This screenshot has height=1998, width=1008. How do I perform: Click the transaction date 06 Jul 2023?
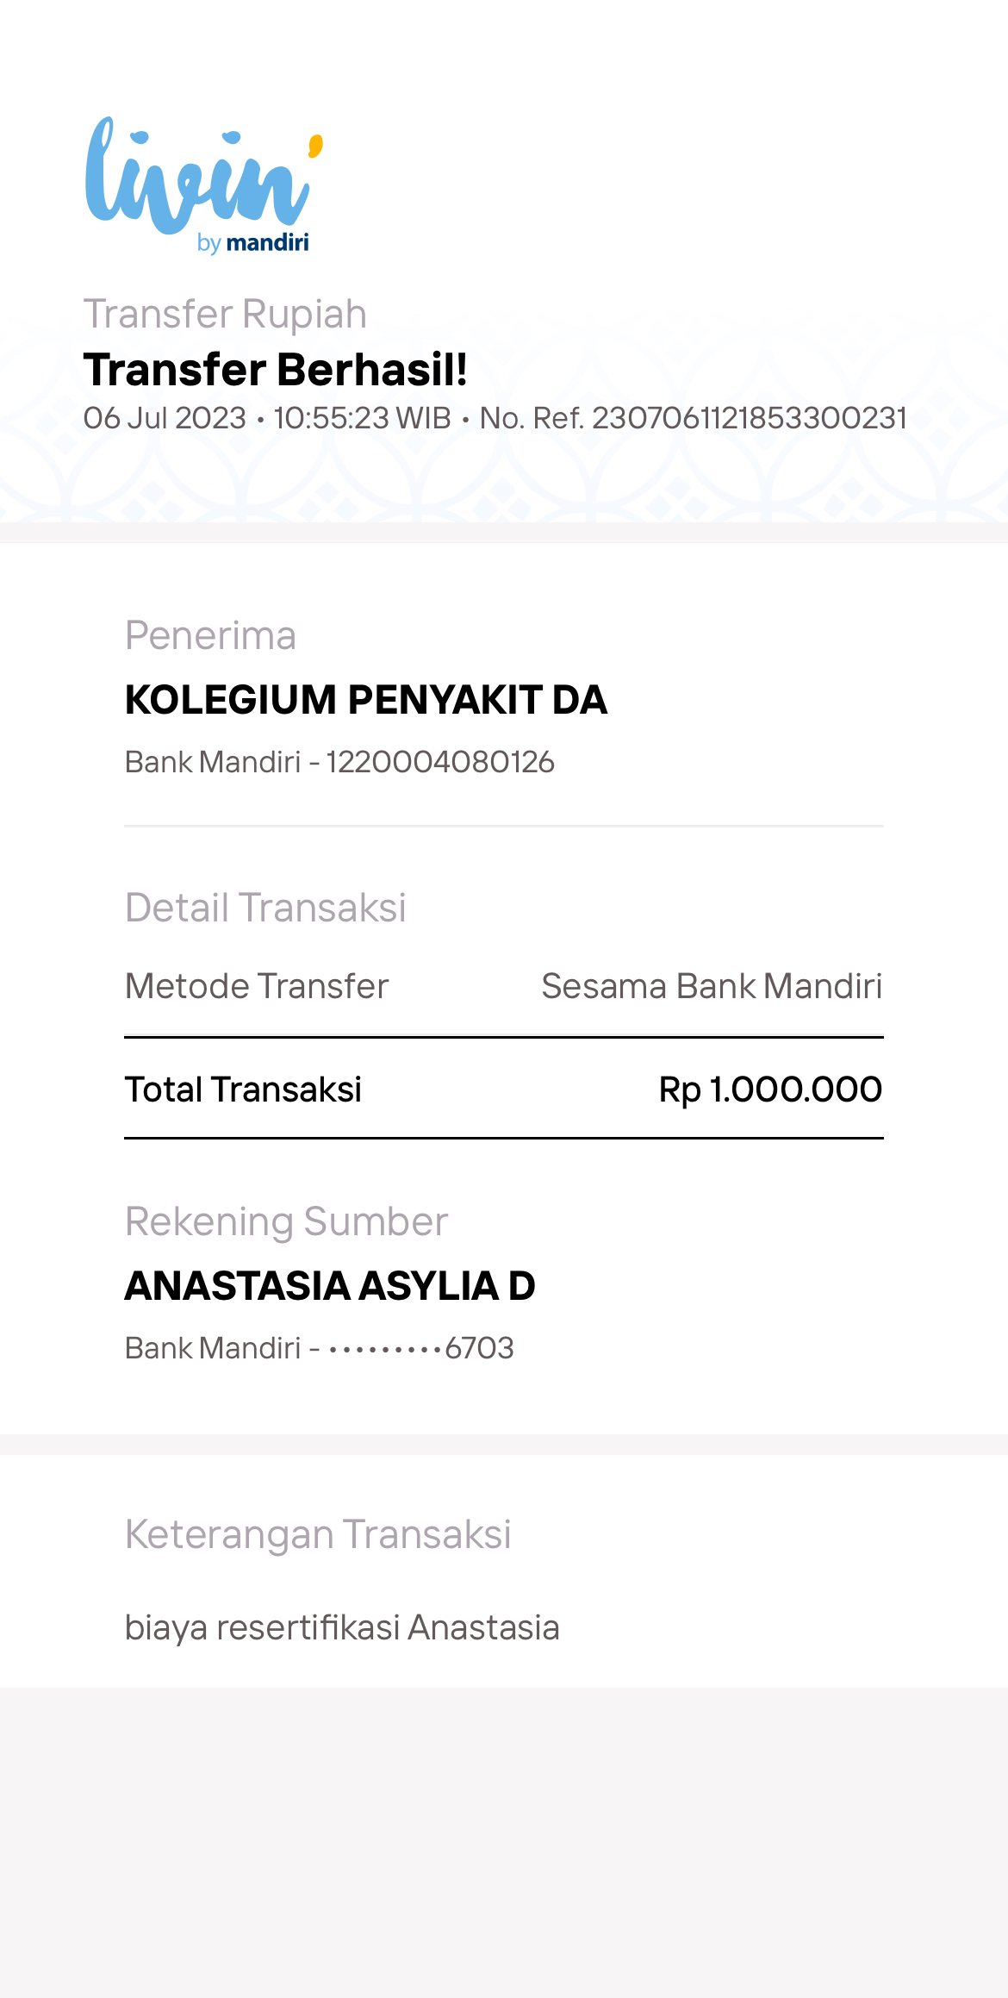click(165, 418)
